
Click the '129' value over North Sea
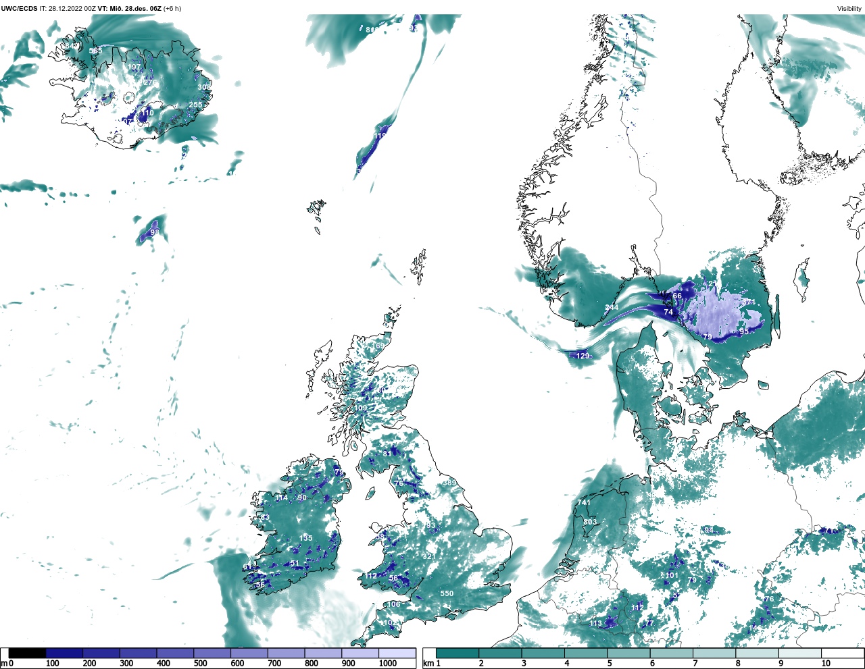pos(583,356)
